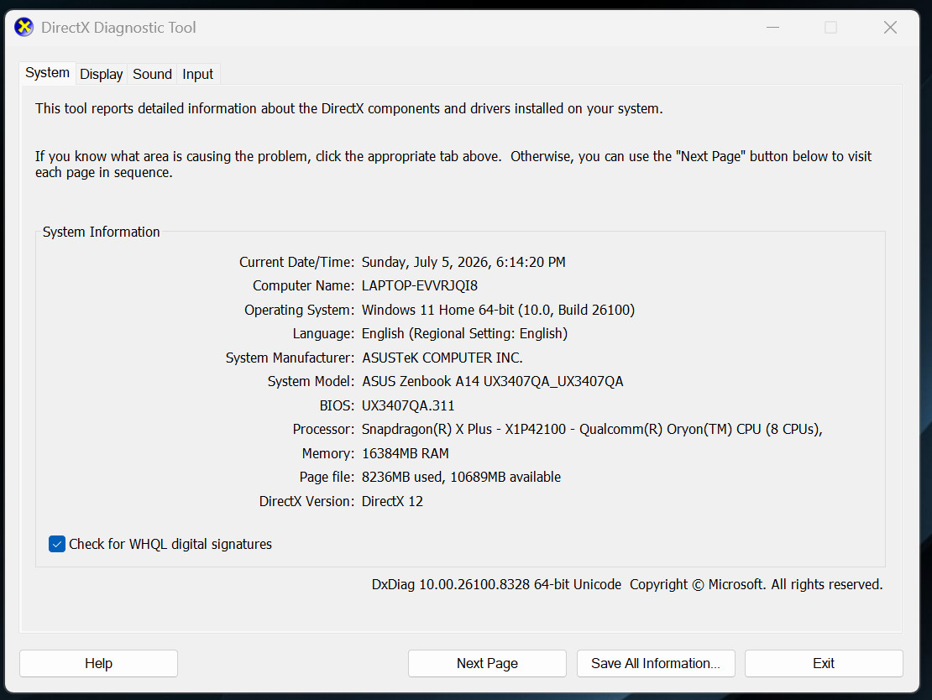This screenshot has height=700, width=932.
Task: Click the Next Page button
Action: point(487,663)
